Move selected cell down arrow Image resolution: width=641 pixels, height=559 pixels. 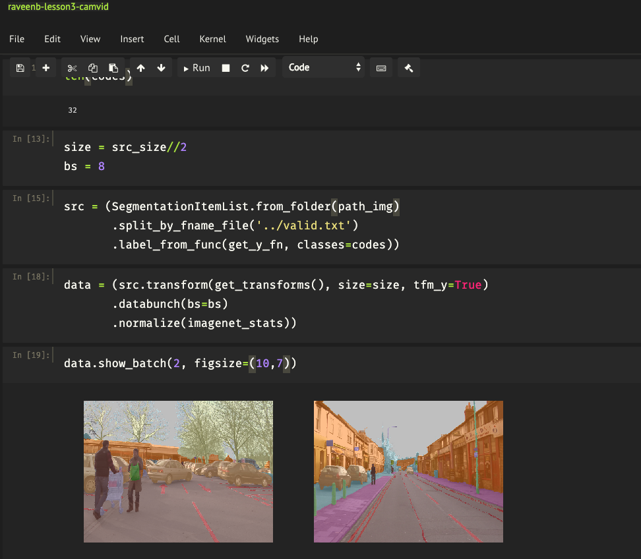click(161, 68)
